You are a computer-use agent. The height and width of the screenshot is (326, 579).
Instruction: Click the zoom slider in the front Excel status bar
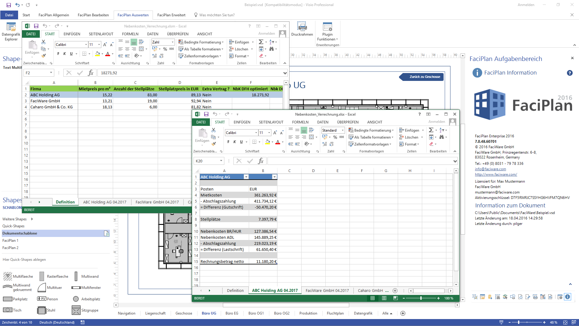click(x=421, y=298)
